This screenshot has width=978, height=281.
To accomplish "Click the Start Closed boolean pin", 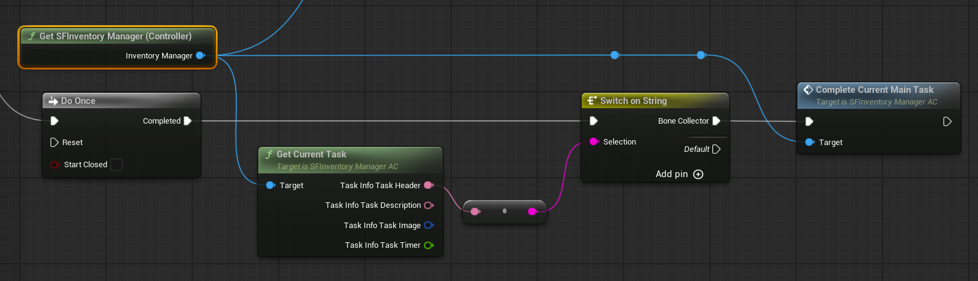I will coord(54,165).
